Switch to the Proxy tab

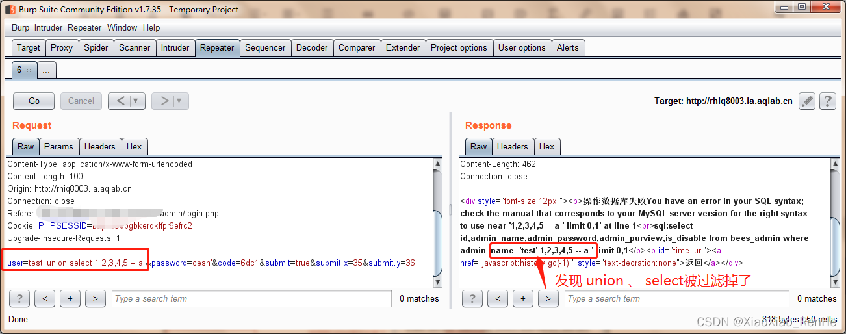point(62,47)
